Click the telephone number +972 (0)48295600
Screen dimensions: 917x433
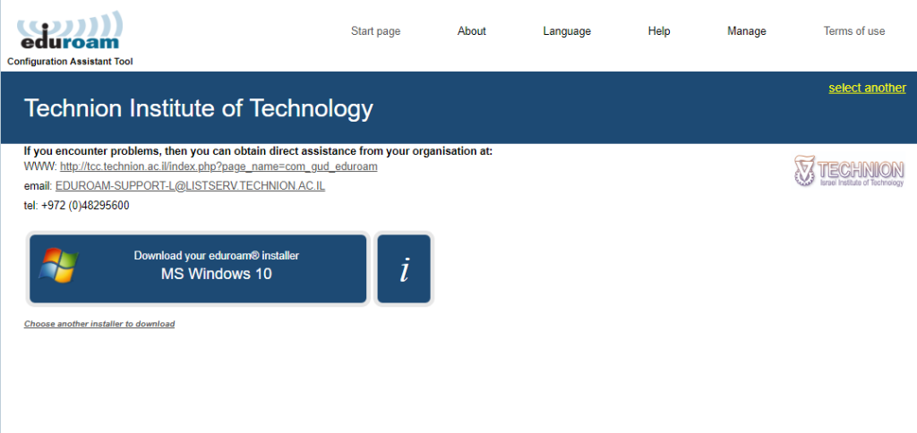[85, 206]
